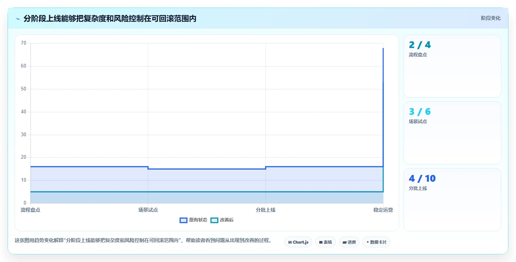The height and width of the screenshot is (262, 516).
Task: Toggle the 原有状态 legend entry
Action: (x=194, y=220)
